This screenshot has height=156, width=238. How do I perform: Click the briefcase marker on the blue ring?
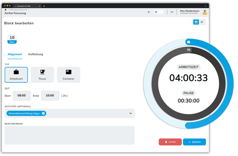coord(188,42)
